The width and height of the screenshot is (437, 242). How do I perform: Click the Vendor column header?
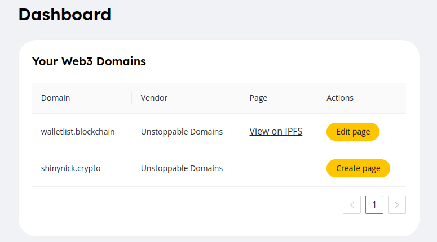(x=154, y=98)
